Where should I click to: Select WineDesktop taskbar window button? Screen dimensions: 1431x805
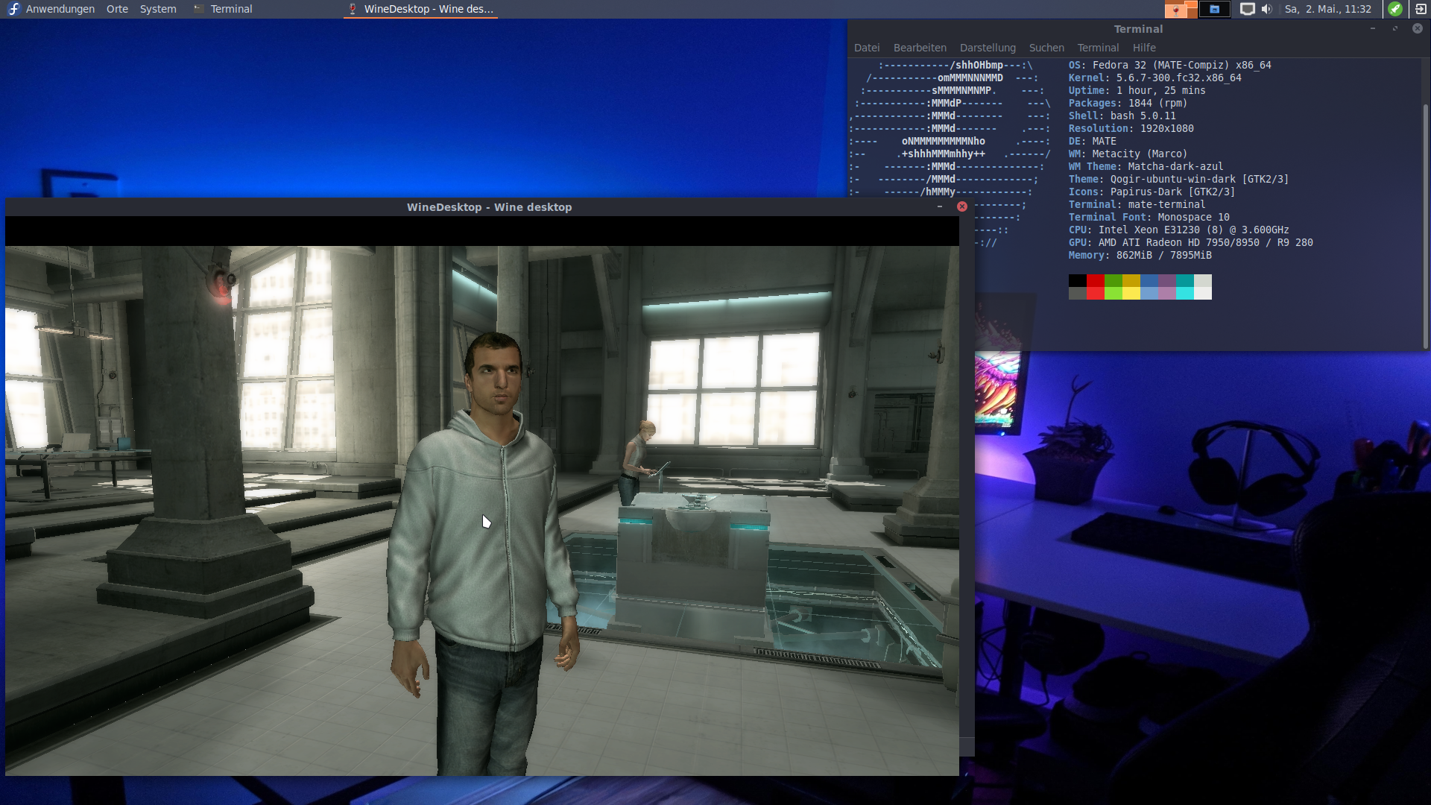click(420, 9)
